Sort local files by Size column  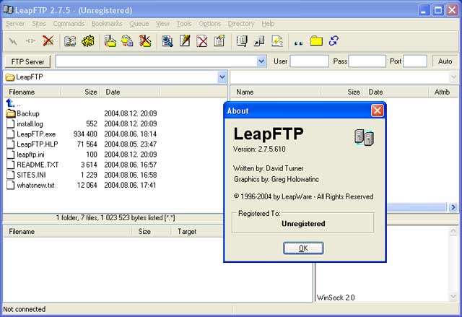90,92
